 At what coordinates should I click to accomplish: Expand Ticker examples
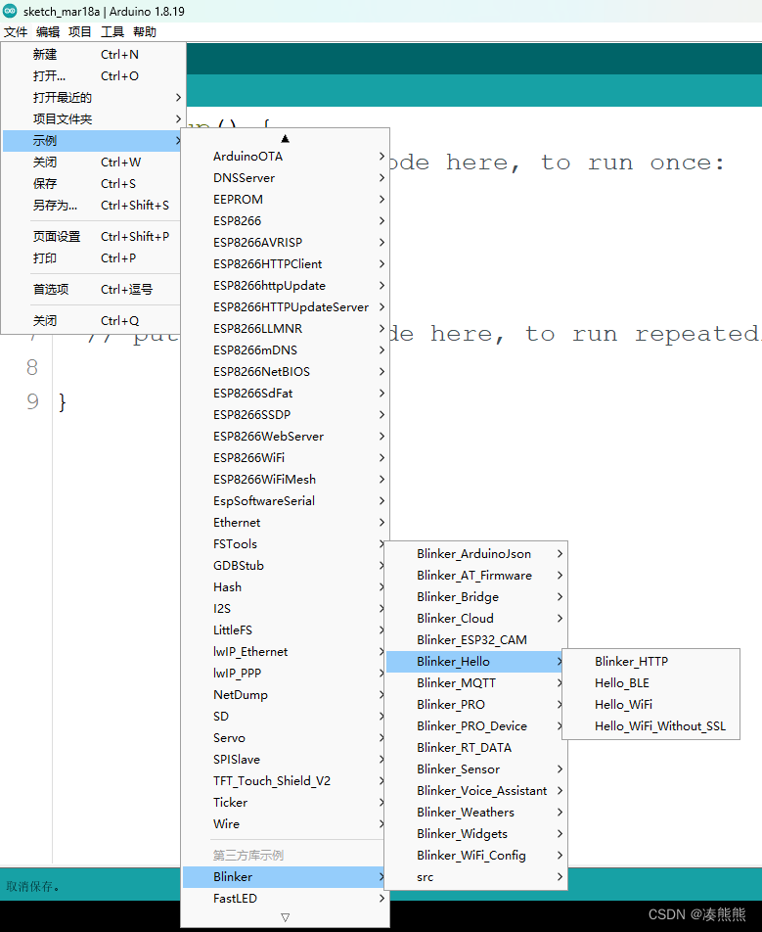point(284,803)
